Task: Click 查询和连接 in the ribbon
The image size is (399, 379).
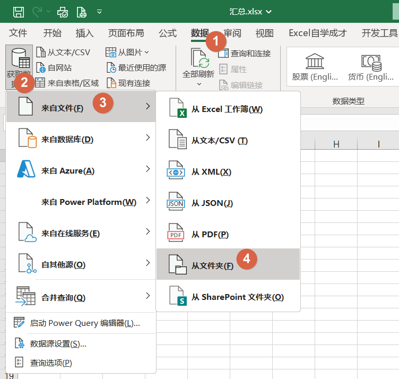Action: tap(244, 54)
